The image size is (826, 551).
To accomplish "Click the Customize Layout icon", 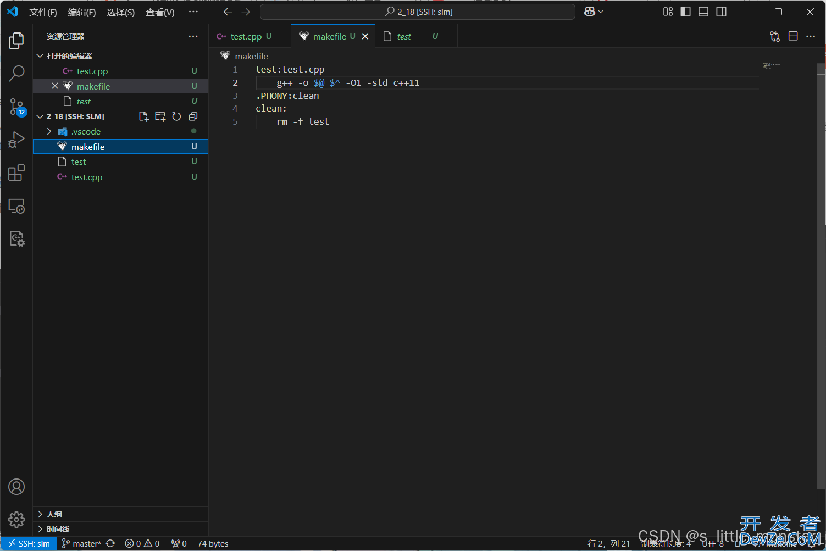I will point(668,12).
